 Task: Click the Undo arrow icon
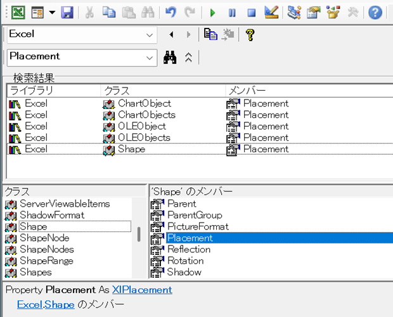click(x=171, y=12)
